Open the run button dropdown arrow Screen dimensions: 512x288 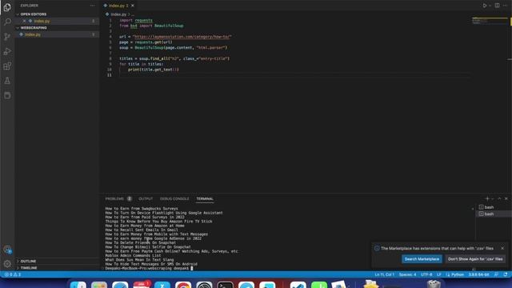pyautogui.click(x=490, y=6)
